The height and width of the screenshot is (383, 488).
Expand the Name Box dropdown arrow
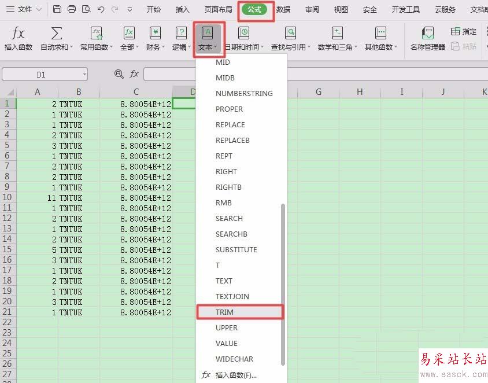tap(84, 75)
